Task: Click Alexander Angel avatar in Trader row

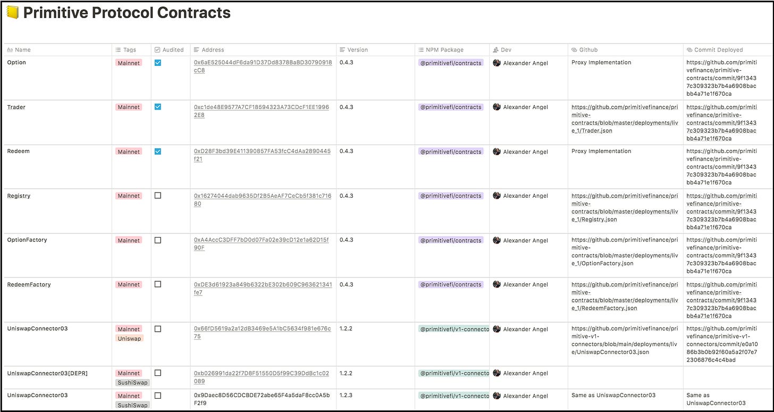Action: coord(497,107)
